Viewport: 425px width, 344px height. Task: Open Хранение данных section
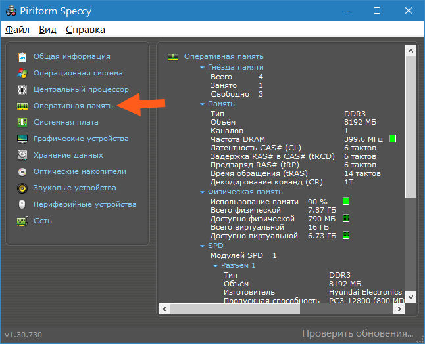(68, 155)
